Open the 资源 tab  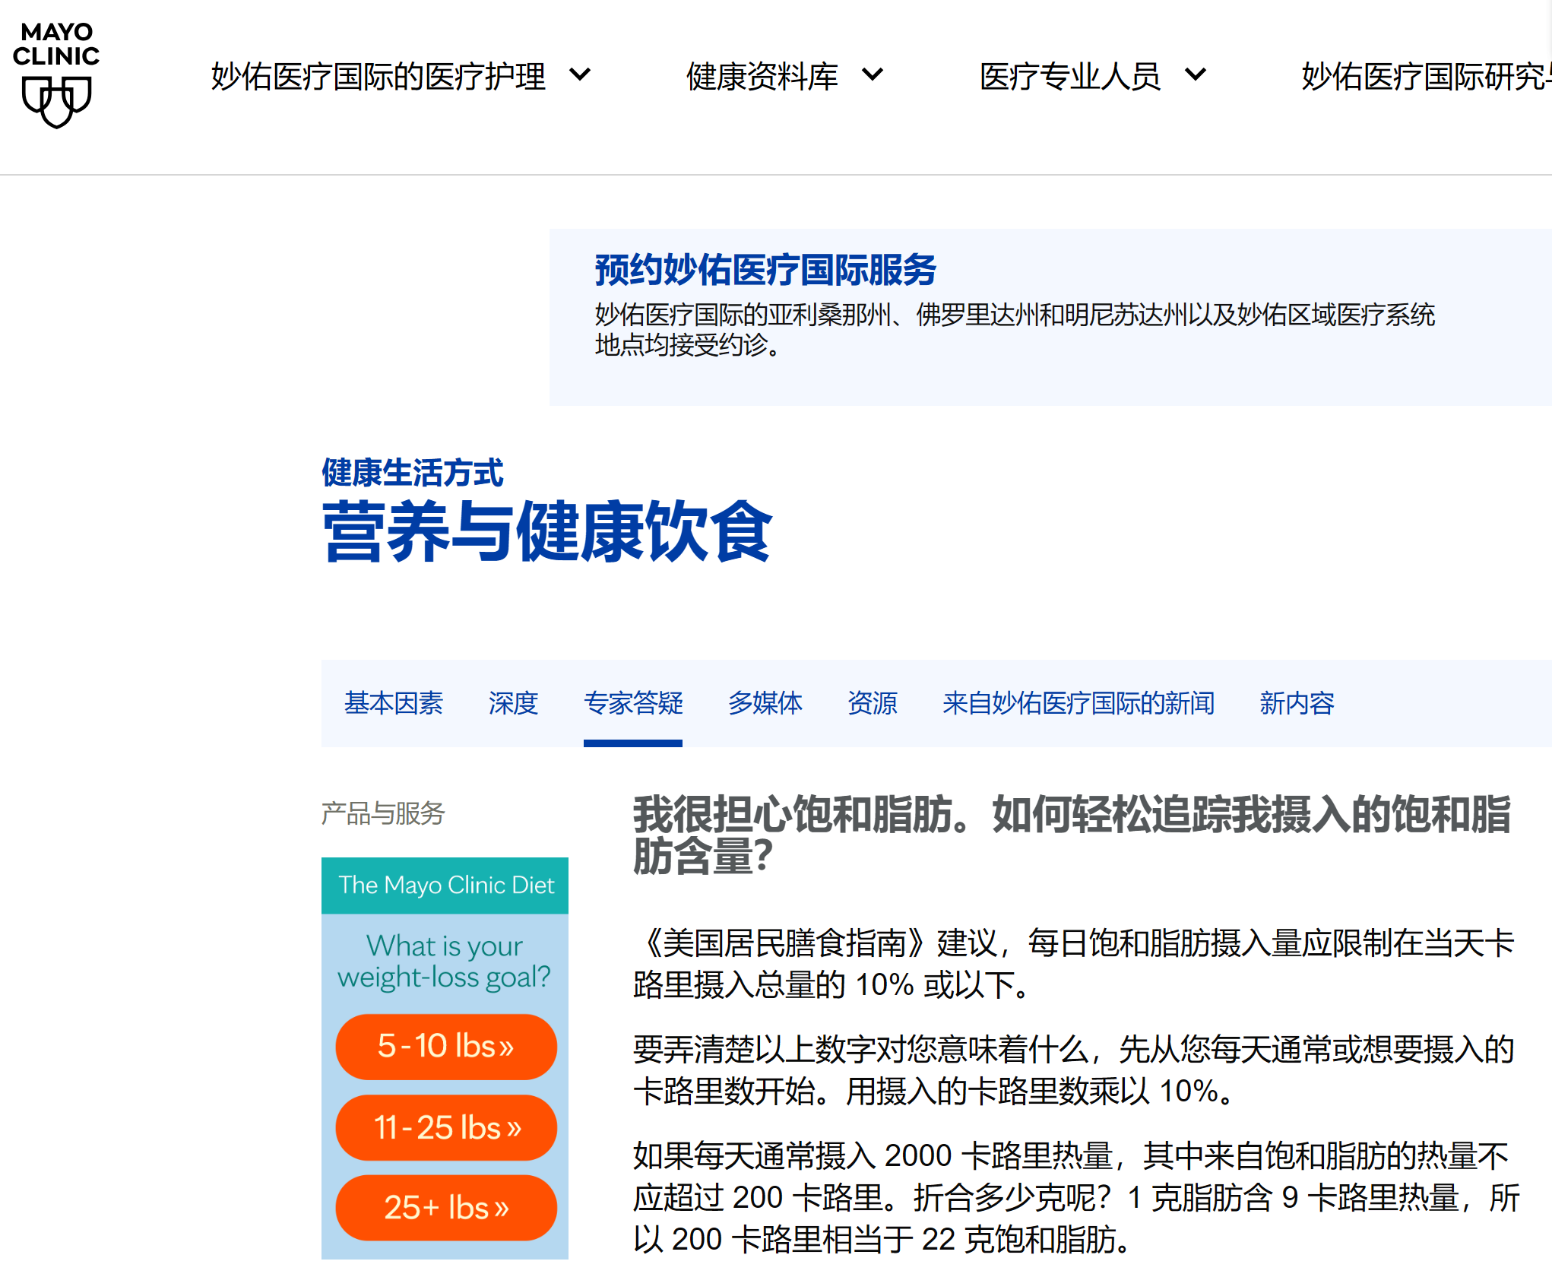[x=872, y=703]
